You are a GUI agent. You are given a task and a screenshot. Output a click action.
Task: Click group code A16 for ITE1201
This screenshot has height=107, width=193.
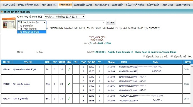(x=48, y=84)
